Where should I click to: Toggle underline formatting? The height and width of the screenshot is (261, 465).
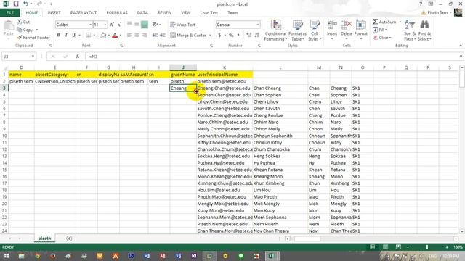[x=73, y=36]
